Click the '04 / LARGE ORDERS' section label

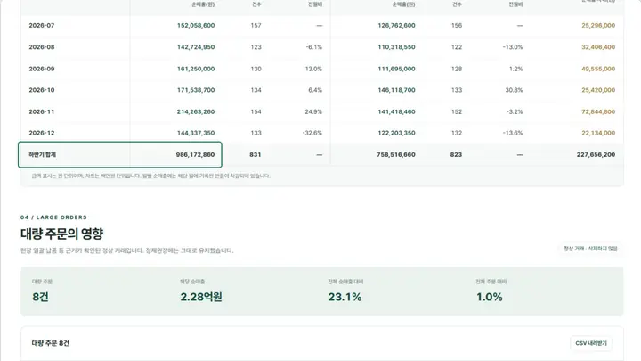pyautogui.click(x=53, y=217)
